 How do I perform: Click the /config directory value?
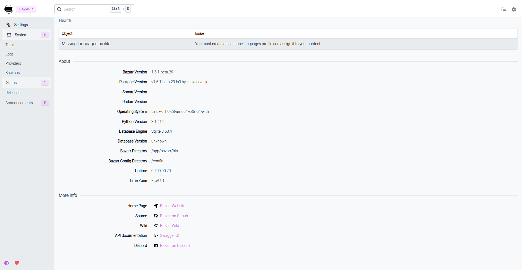tap(157, 161)
